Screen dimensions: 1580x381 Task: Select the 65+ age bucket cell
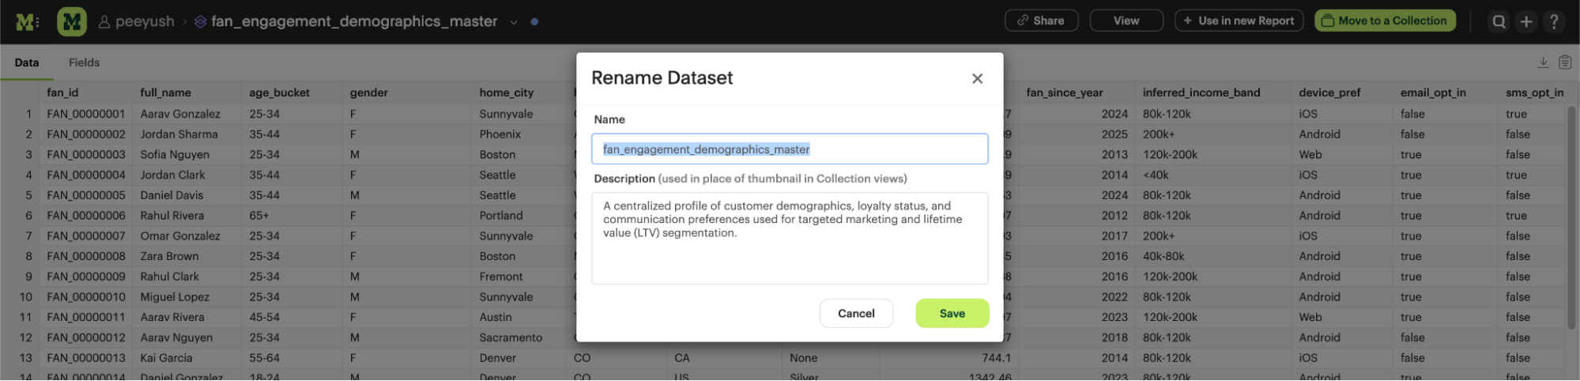[x=259, y=216]
